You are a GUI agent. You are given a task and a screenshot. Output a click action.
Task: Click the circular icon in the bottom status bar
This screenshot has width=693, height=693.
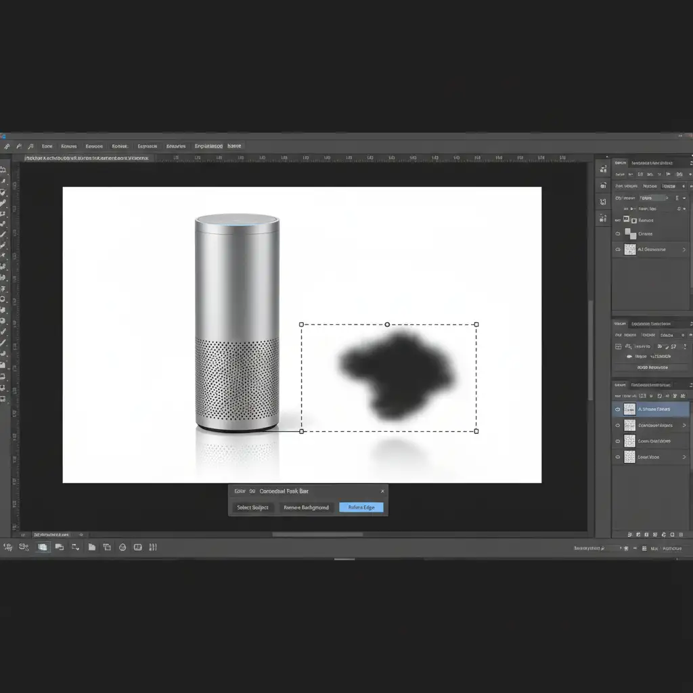(x=122, y=547)
